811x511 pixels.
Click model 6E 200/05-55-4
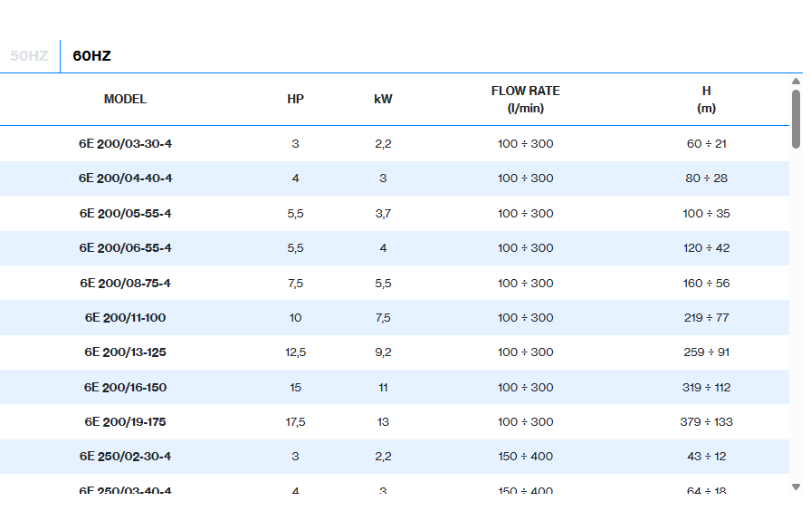pyautogui.click(x=125, y=214)
